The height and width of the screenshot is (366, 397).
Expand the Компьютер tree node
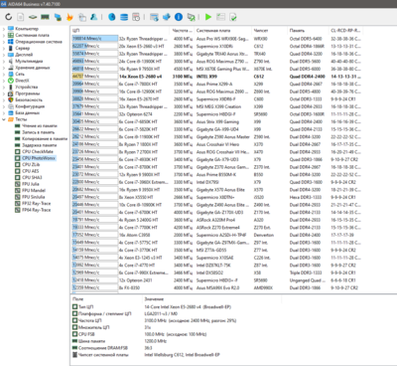[4, 29]
